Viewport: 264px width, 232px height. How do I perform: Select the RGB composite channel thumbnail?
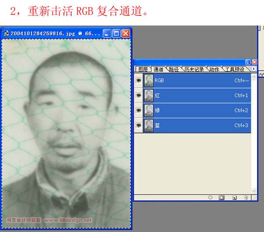point(149,81)
